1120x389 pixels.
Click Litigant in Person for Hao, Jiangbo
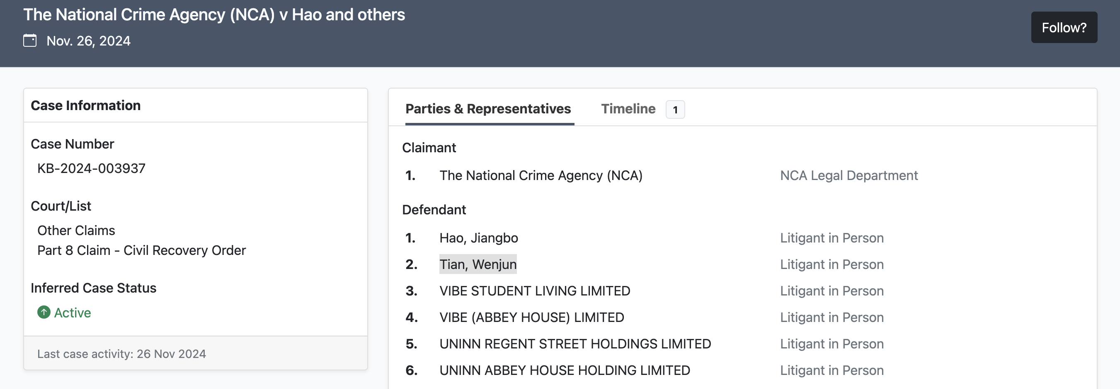[832, 238]
